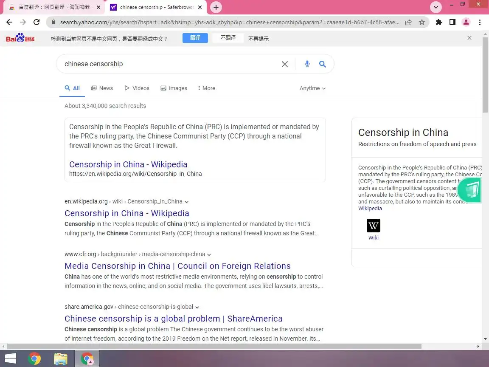This screenshot has height=367, width=489.
Task: Switch to News results tab
Action: 102,88
